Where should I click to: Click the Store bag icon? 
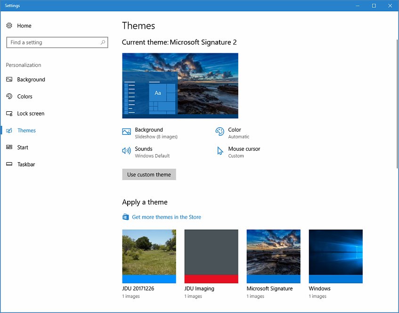click(125, 217)
